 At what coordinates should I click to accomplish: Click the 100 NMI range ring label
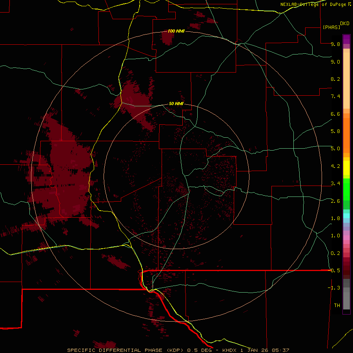176,31
